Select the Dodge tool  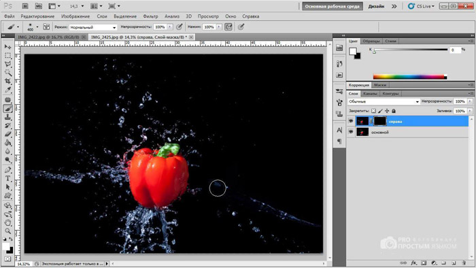(x=8, y=160)
